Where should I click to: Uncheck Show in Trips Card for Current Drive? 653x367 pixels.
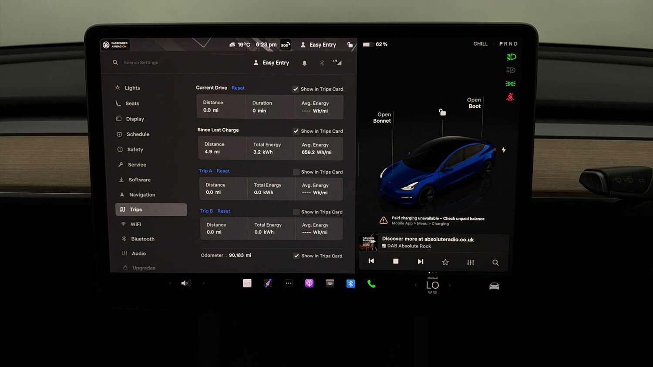[296, 89]
